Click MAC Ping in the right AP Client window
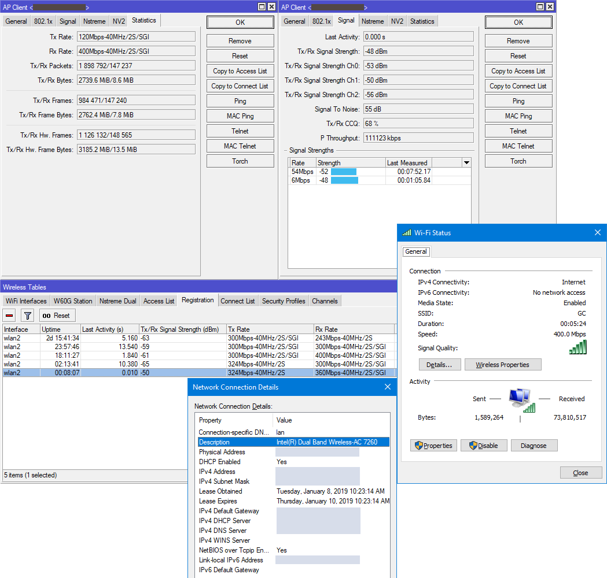Screen dimensions: 607x578 (x=518, y=116)
